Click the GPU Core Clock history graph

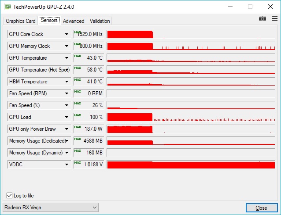point(191,34)
